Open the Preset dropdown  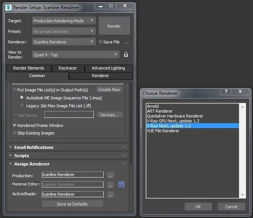coord(64,31)
